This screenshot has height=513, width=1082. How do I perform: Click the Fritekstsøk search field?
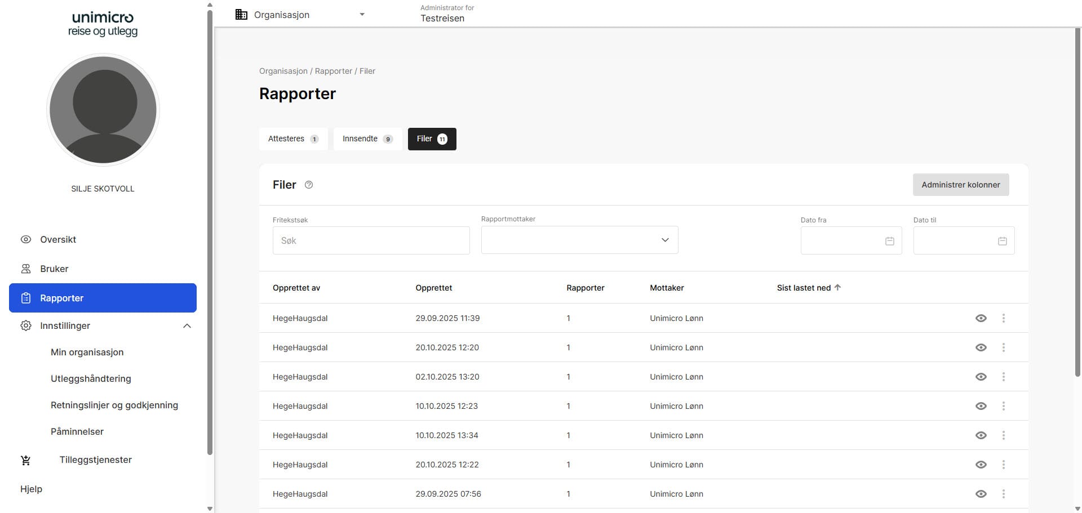371,240
